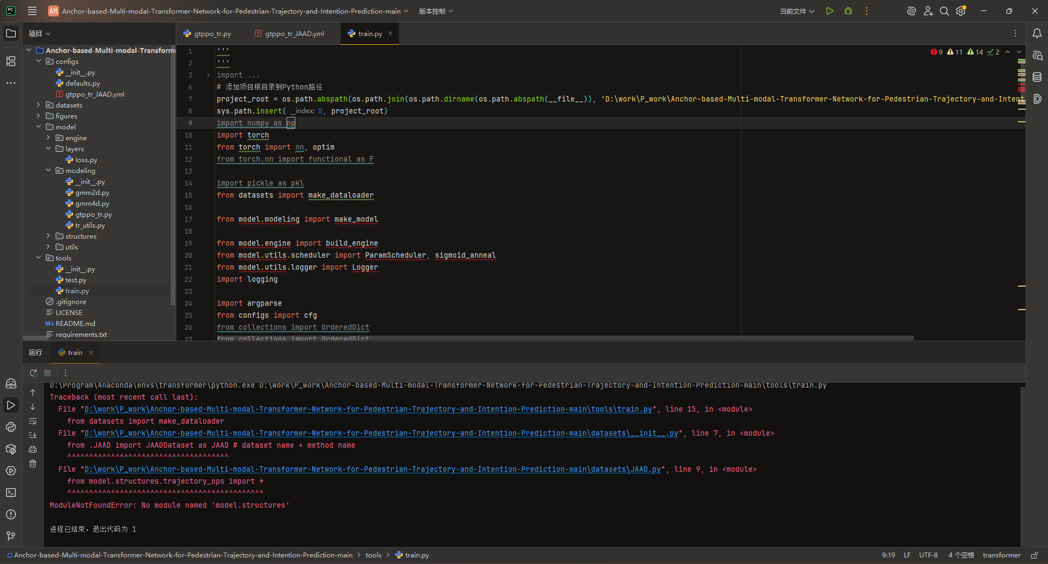Jump up the stack trace arrow

pyautogui.click(x=33, y=393)
